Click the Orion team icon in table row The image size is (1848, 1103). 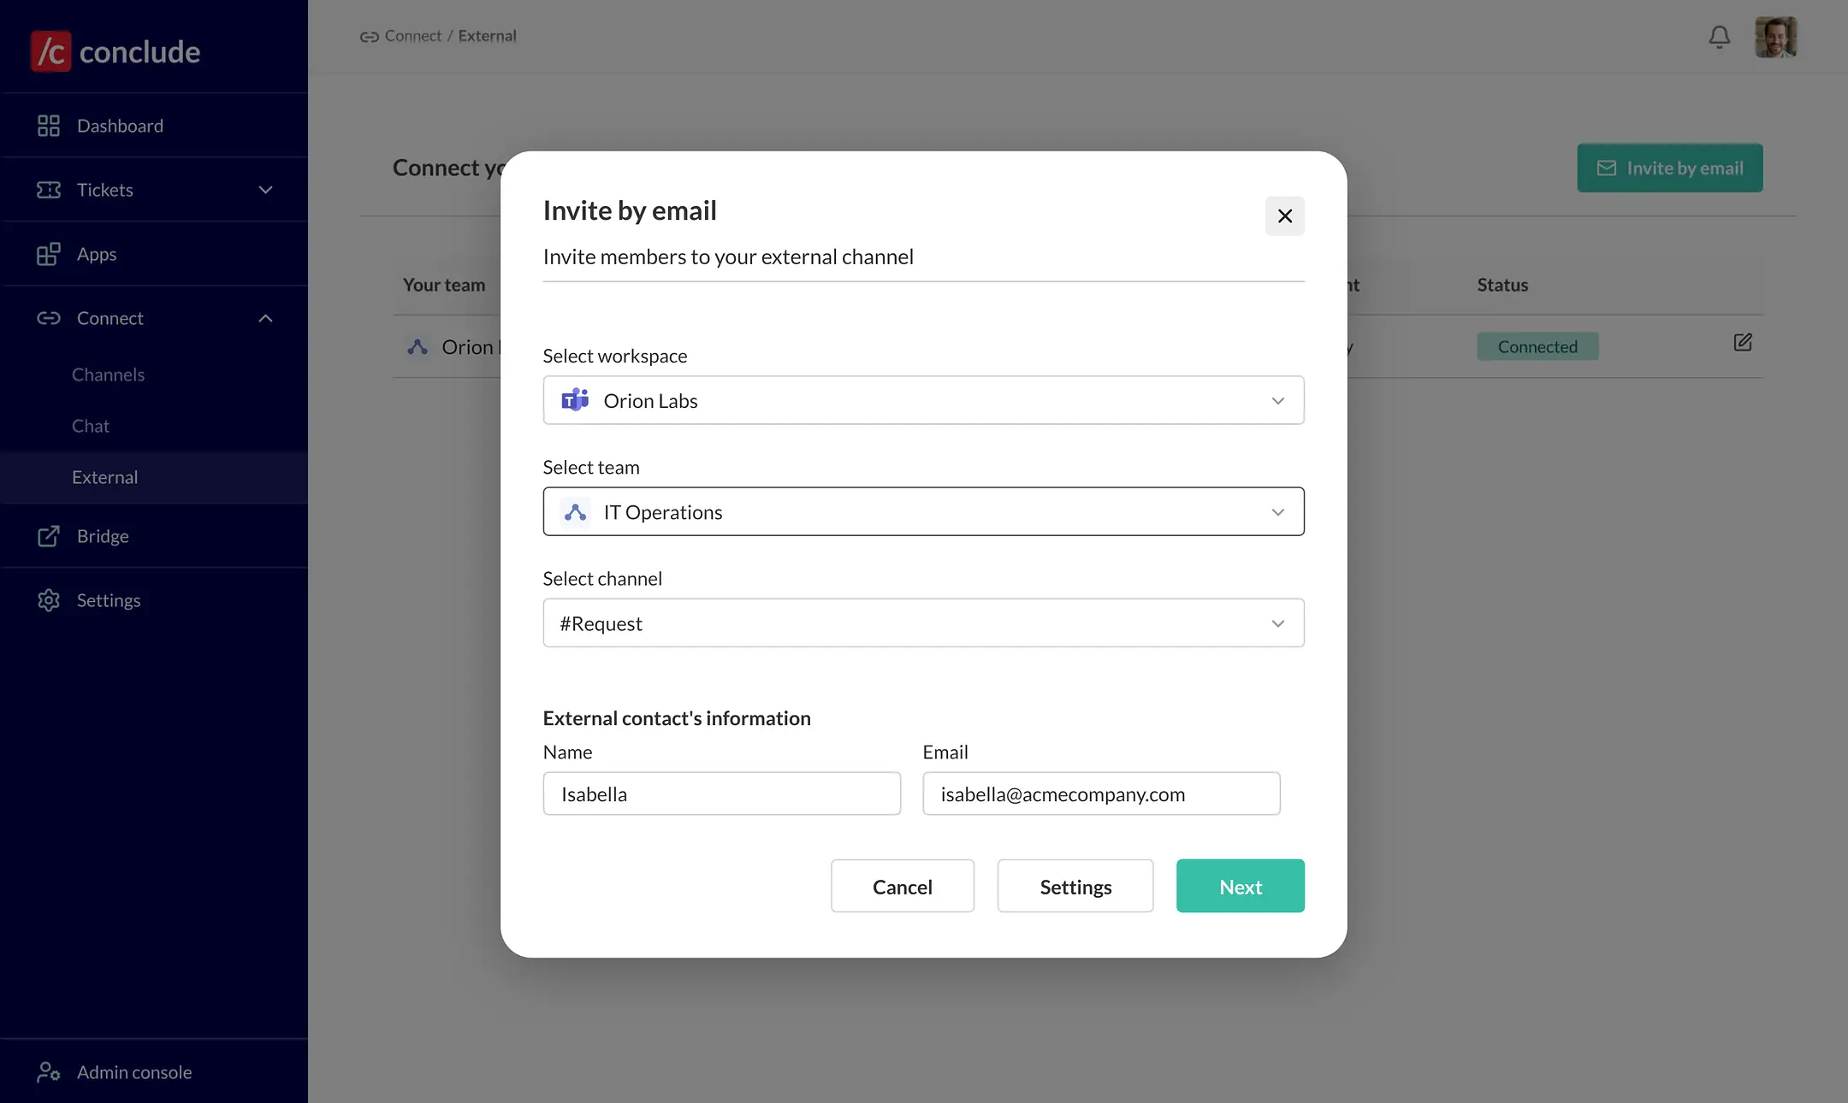(x=418, y=347)
